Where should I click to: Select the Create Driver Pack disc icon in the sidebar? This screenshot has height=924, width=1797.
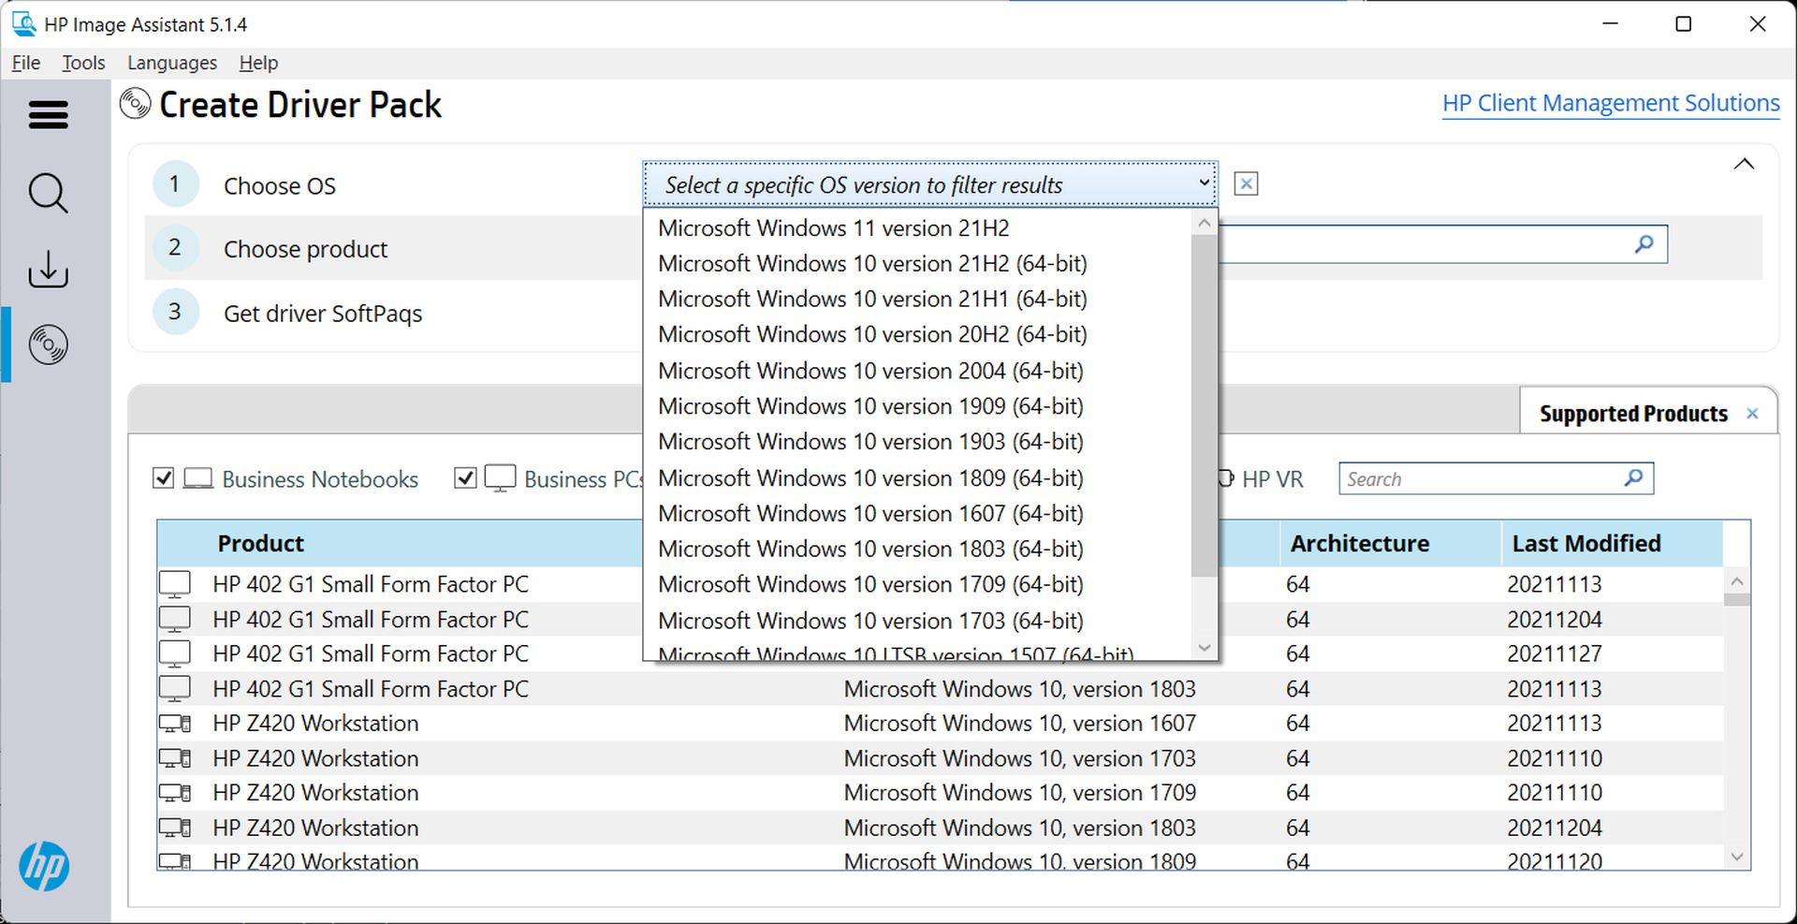pyautogui.click(x=48, y=345)
